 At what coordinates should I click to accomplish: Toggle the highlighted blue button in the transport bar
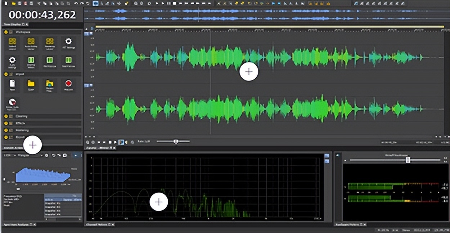point(121,142)
